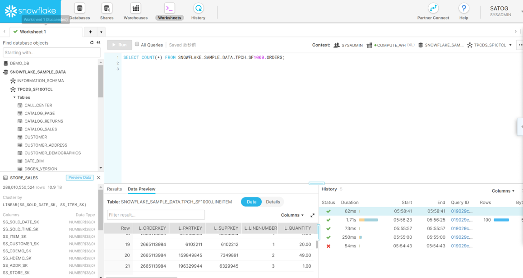Sort by the L_ORDERKEY column header
Image resolution: width=523 pixels, height=278 pixels.
(x=152, y=228)
